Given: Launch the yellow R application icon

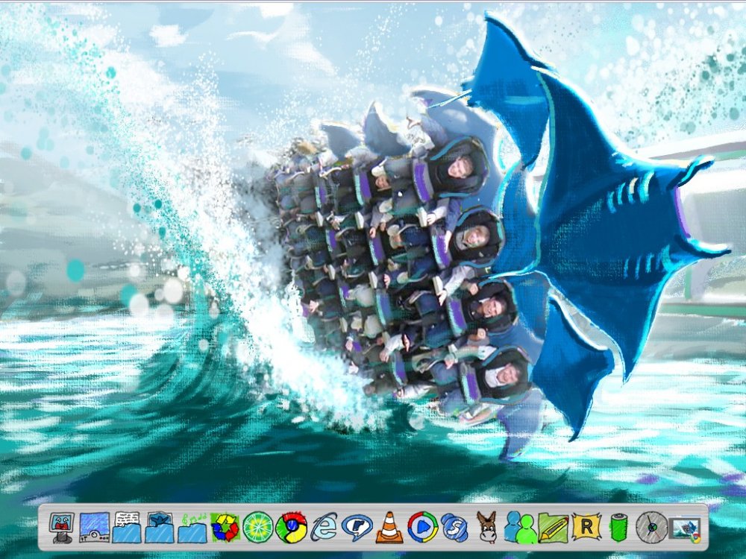Looking at the screenshot, I should point(586,527).
